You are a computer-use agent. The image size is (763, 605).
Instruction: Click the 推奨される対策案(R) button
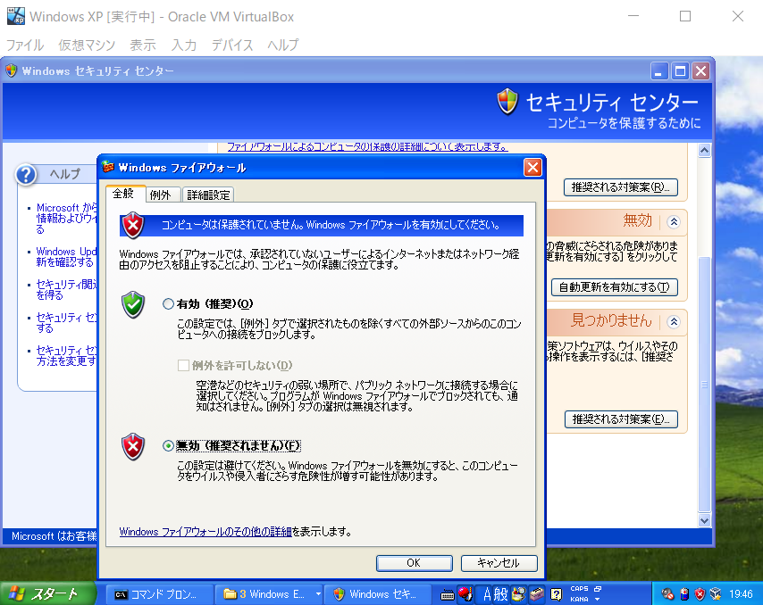(621, 187)
